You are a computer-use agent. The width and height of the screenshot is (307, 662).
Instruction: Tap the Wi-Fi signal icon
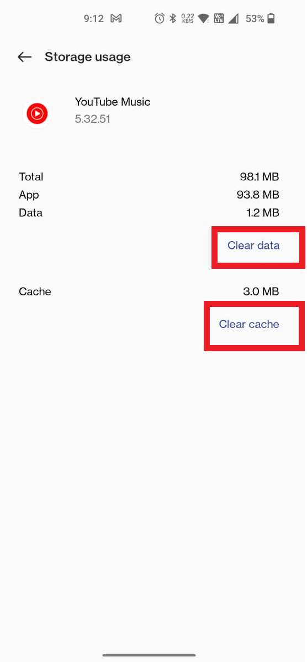tap(204, 19)
